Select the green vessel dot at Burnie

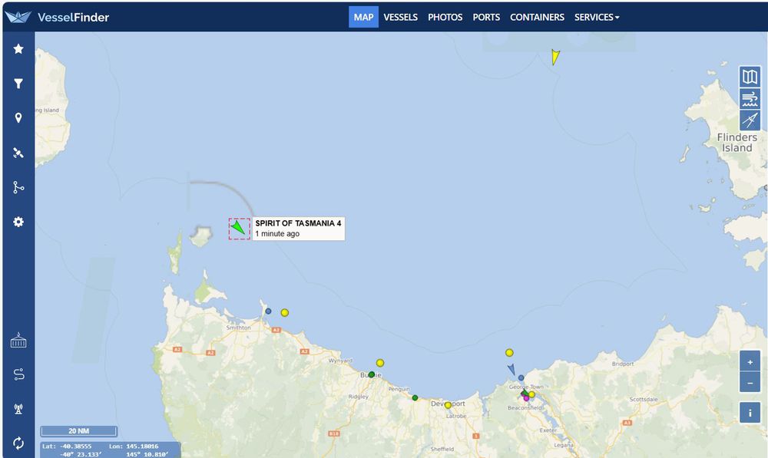[x=371, y=374]
